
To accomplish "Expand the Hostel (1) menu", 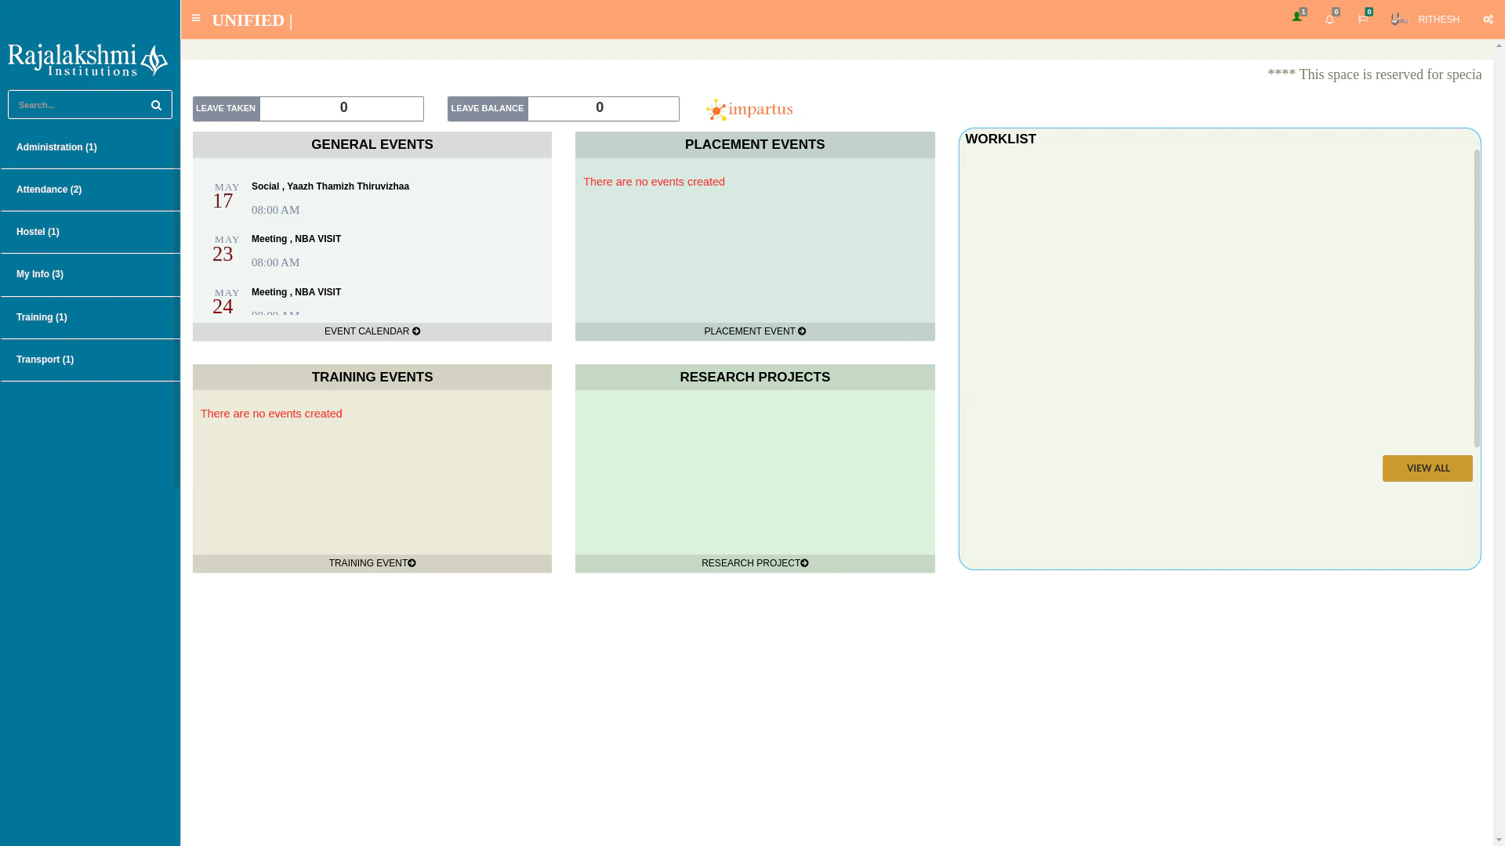I will (x=90, y=232).
